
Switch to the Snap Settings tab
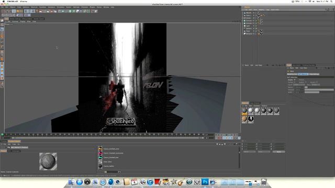(314, 74)
